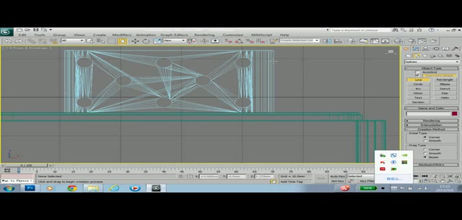The height and width of the screenshot is (220, 462).
Task: Collapse the Object Type rollout
Action: [432, 68]
